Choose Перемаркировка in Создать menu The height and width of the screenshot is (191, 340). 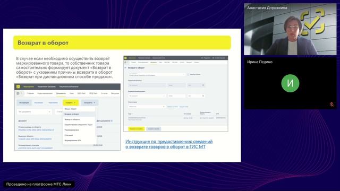coord(72,130)
